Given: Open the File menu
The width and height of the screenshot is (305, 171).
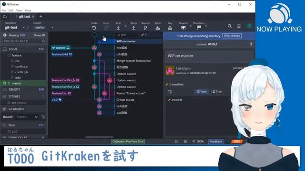Looking at the screenshot, I should [x=4, y=10].
